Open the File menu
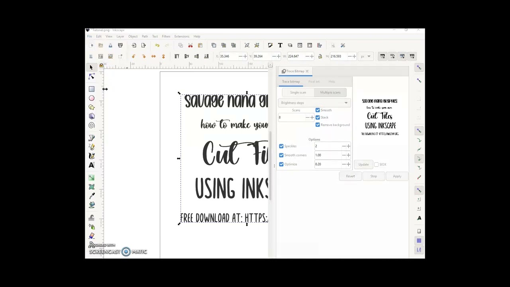Viewport: 510px width, 287px height. (x=90, y=36)
